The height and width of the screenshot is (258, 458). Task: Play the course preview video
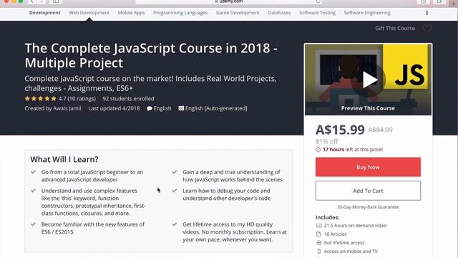[369, 80]
